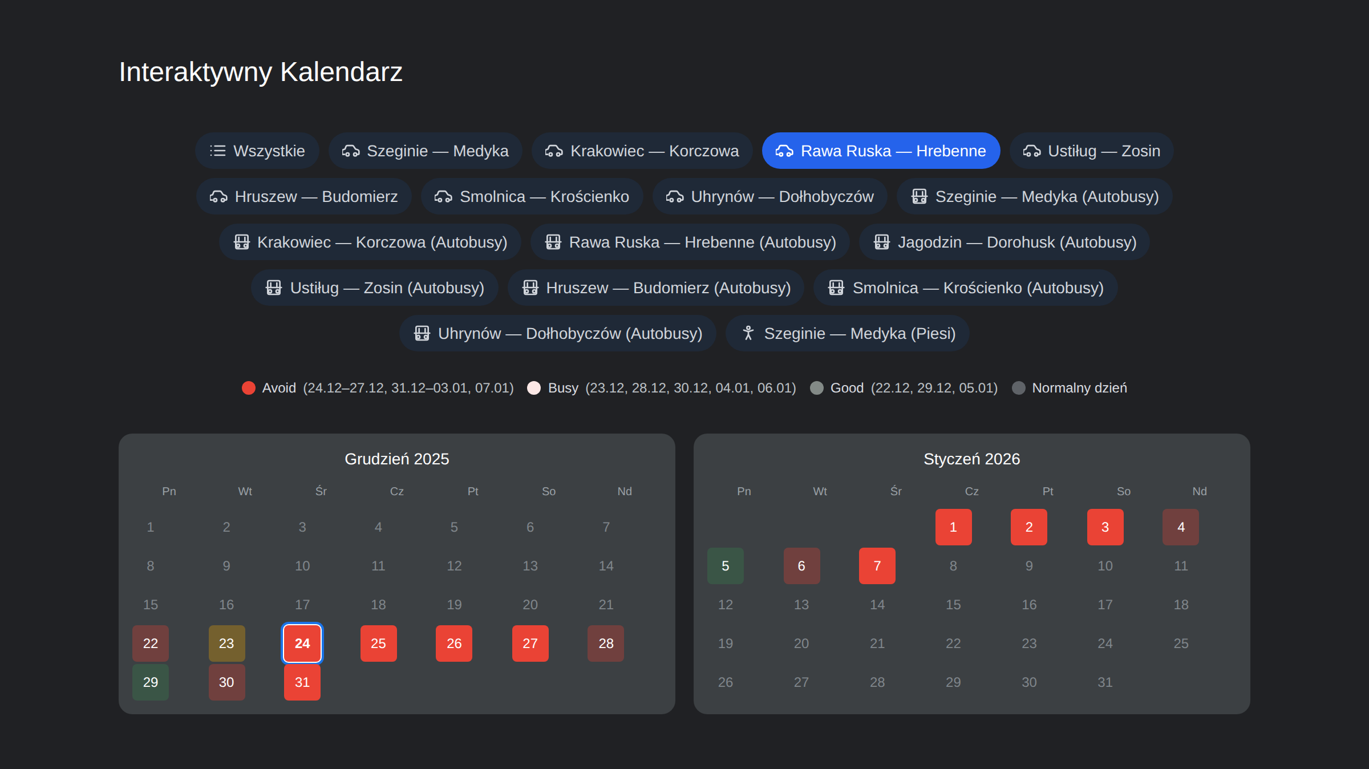Select Krakowiec — Korczowa (Autobusy) filter
Image resolution: width=1369 pixels, height=769 pixels.
coord(370,242)
